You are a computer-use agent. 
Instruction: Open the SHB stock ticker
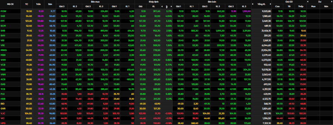(x=3, y=31)
